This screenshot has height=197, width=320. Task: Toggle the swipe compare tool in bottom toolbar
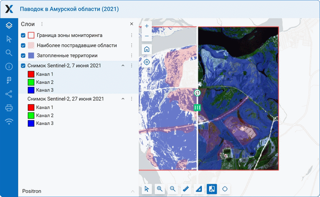coord(212,189)
